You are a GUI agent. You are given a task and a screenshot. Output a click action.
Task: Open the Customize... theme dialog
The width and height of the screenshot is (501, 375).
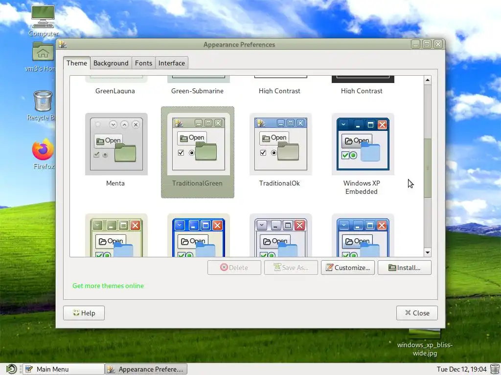(348, 268)
